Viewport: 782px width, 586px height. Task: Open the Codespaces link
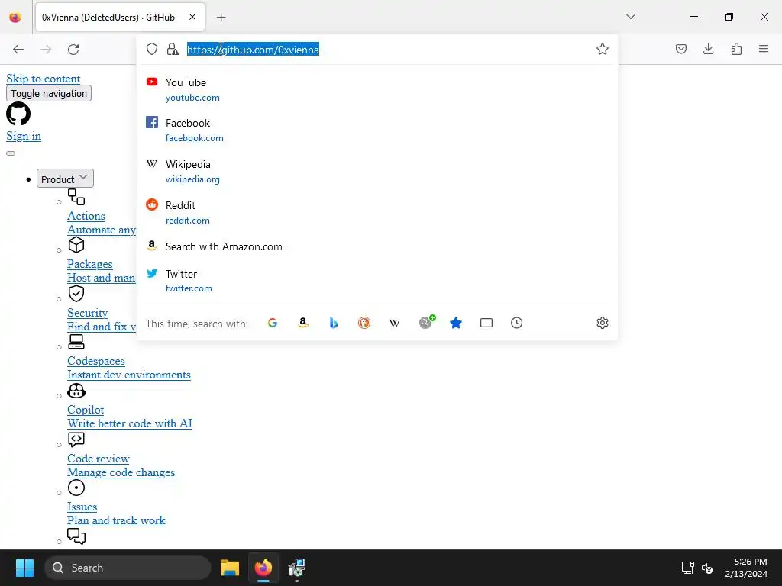pos(95,361)
